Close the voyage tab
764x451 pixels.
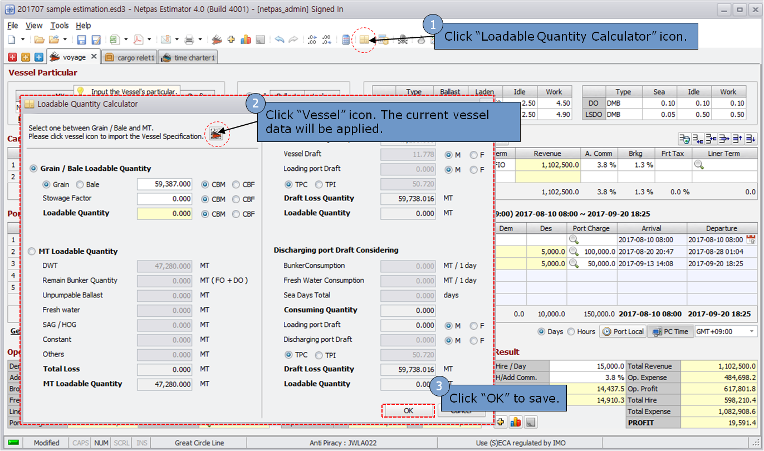94,57
